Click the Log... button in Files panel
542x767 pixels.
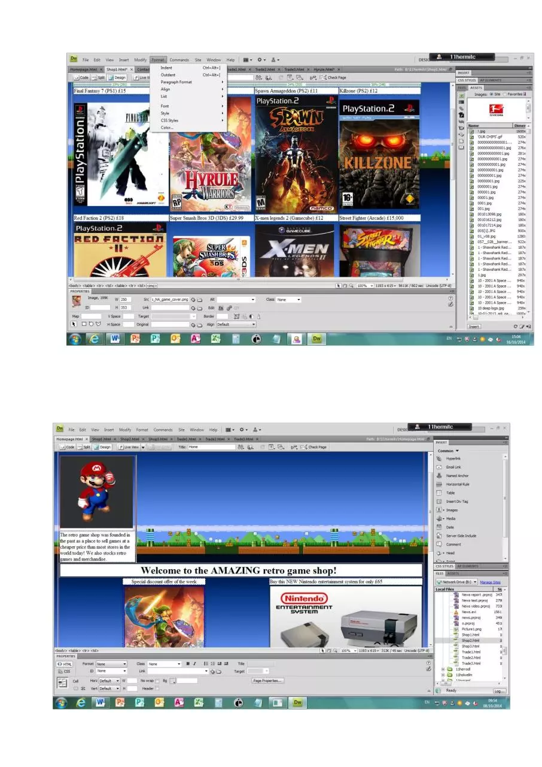500,691
